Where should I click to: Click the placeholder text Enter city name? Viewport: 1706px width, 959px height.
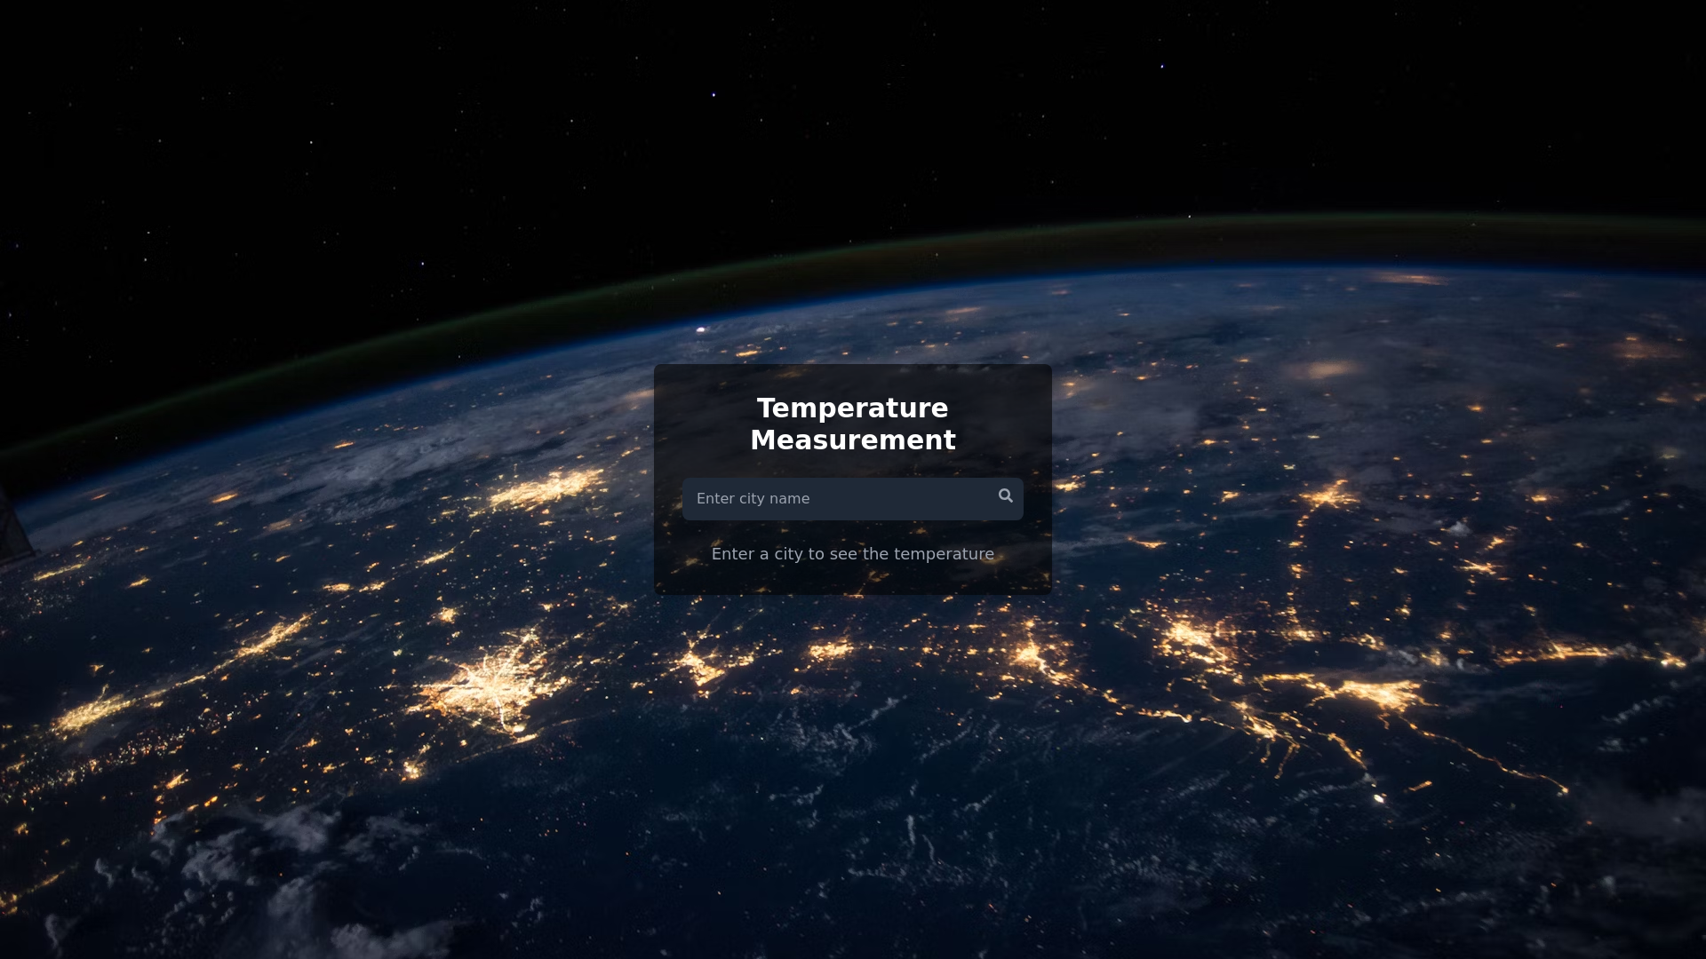(x=753, y=498)
